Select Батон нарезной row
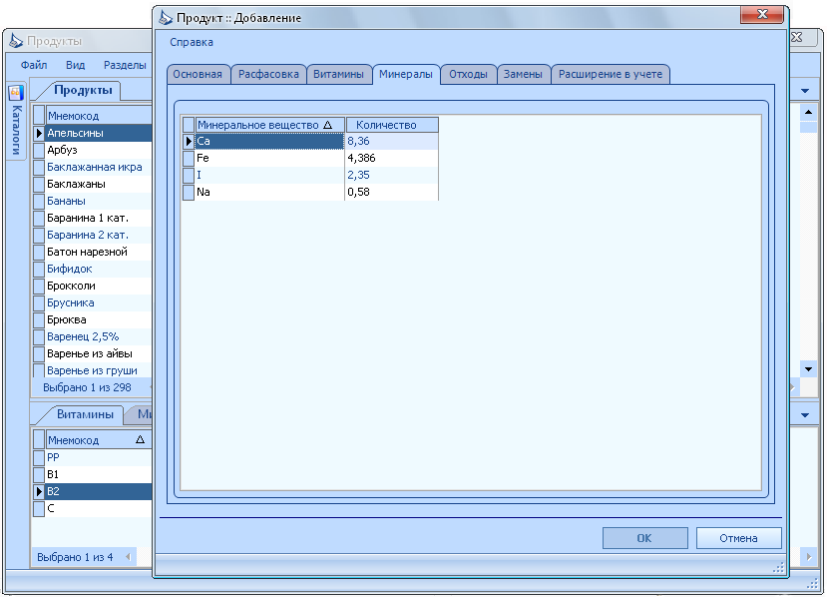 pos(99,252)
